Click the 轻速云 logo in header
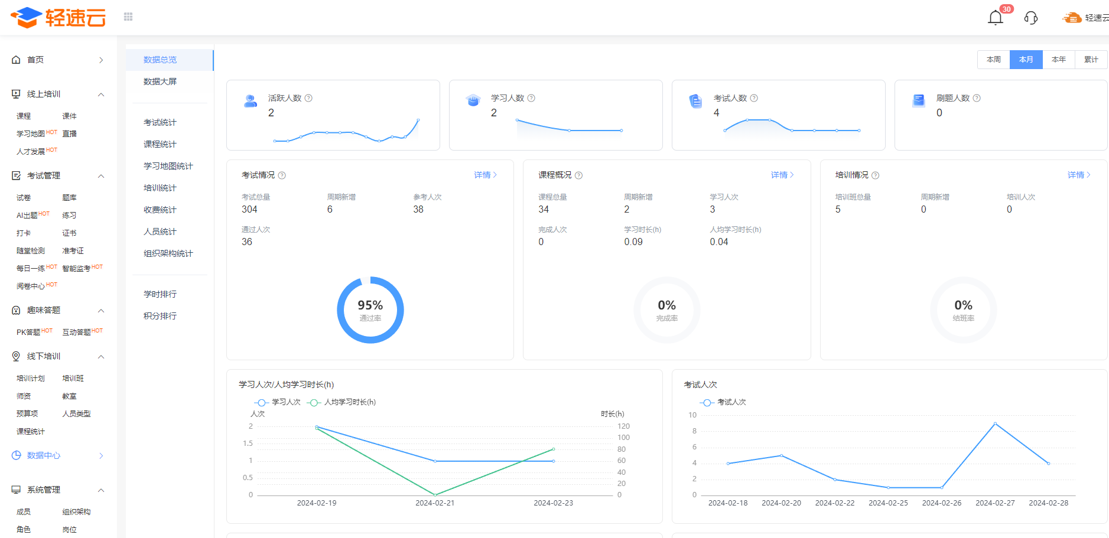Image resolution: width=1109 pixels, height=538 pixels. pyautogui.click(x=58, y=18)
